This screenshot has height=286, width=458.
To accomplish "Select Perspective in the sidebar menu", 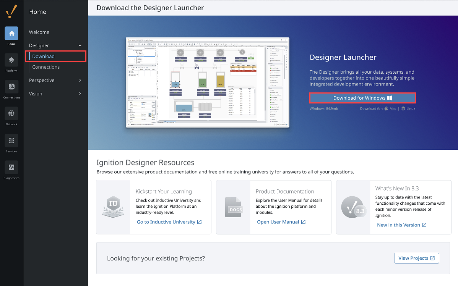I will (x=42, y=80).
